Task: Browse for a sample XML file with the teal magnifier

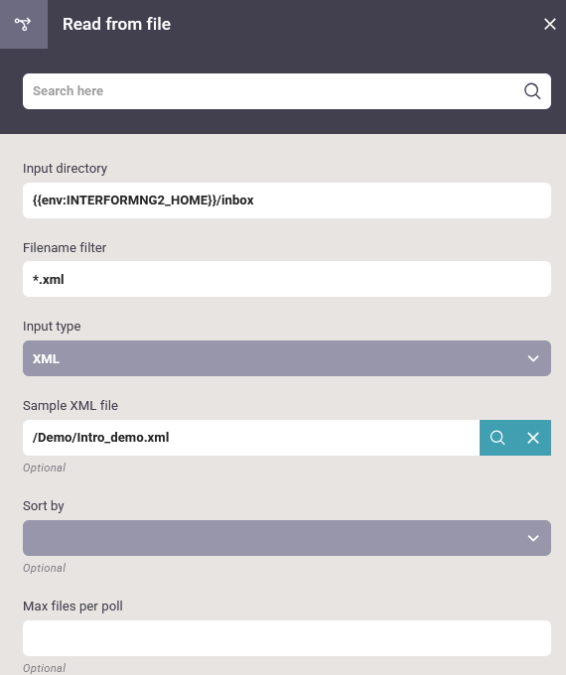Action: 497,438
